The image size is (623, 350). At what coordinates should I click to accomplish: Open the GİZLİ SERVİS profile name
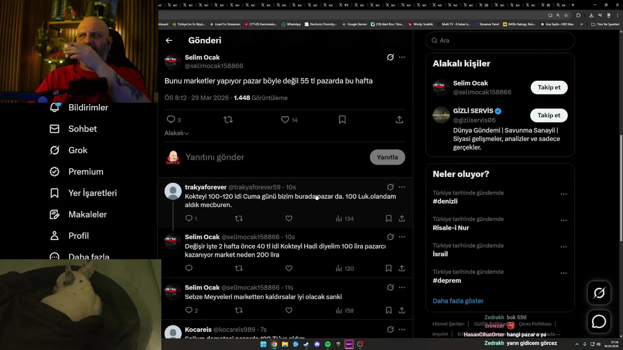[x=473, y=111]
